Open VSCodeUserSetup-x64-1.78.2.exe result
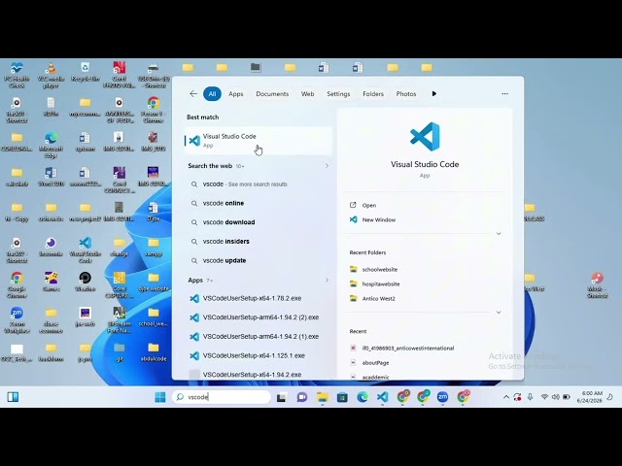The height and width of the screenshot is (466, 622). tap(259, 298)
